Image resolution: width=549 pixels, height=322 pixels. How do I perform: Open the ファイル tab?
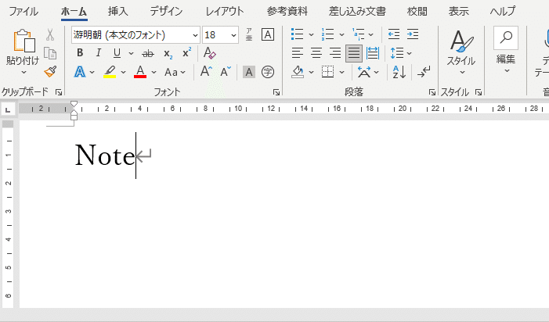(x=23, y=12)
